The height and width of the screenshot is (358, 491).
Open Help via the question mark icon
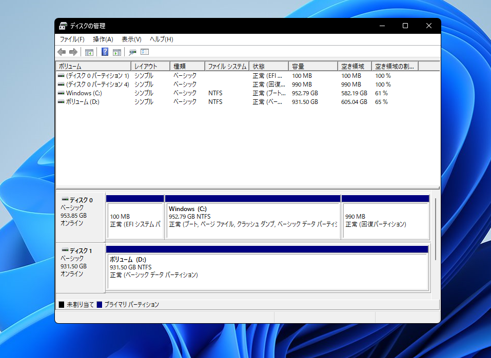[x=105, y=52]
